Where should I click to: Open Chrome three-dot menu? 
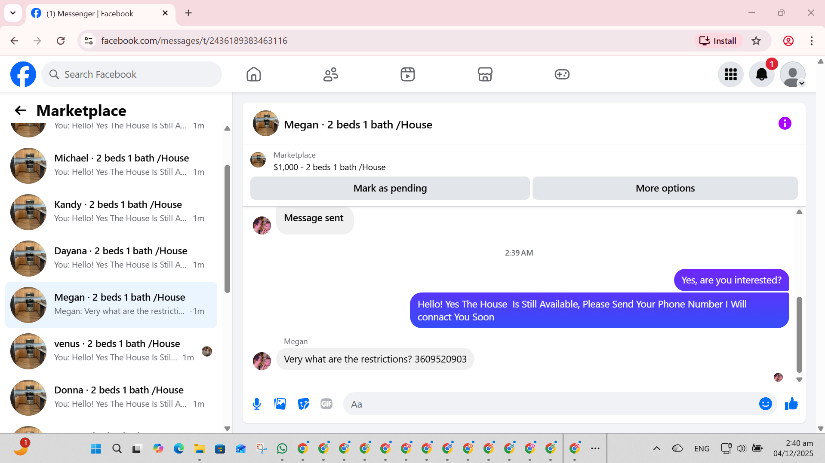812,41
